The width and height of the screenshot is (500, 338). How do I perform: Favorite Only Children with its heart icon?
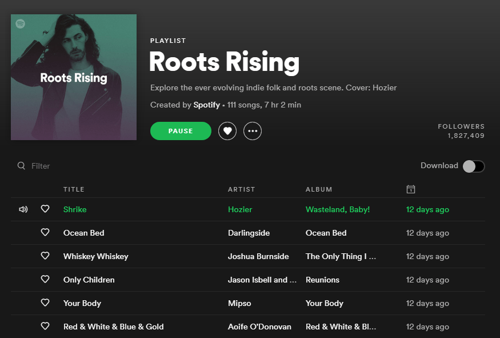tap(45, 279)
